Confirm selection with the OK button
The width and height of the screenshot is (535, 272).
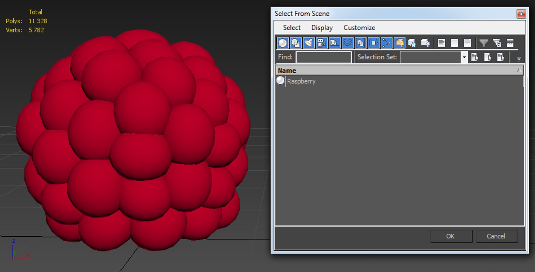pyautogui.click(x=451, y=236)
